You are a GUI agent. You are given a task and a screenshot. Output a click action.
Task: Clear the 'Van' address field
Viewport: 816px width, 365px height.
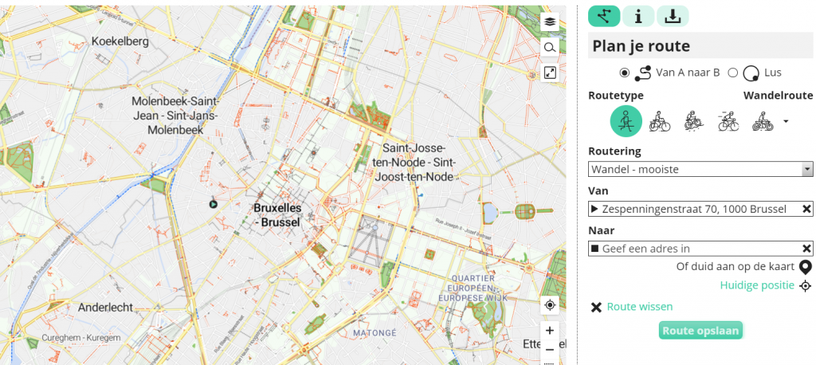(x=806, y=209)
